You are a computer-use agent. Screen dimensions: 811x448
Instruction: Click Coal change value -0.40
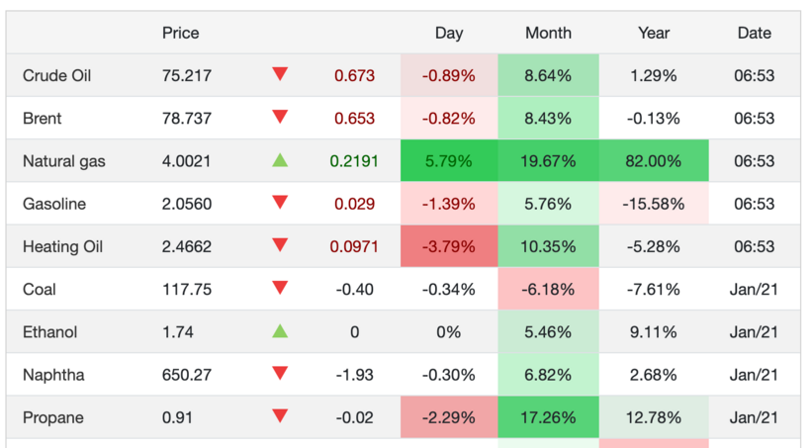pyautogui.click(x=354, y=289)
